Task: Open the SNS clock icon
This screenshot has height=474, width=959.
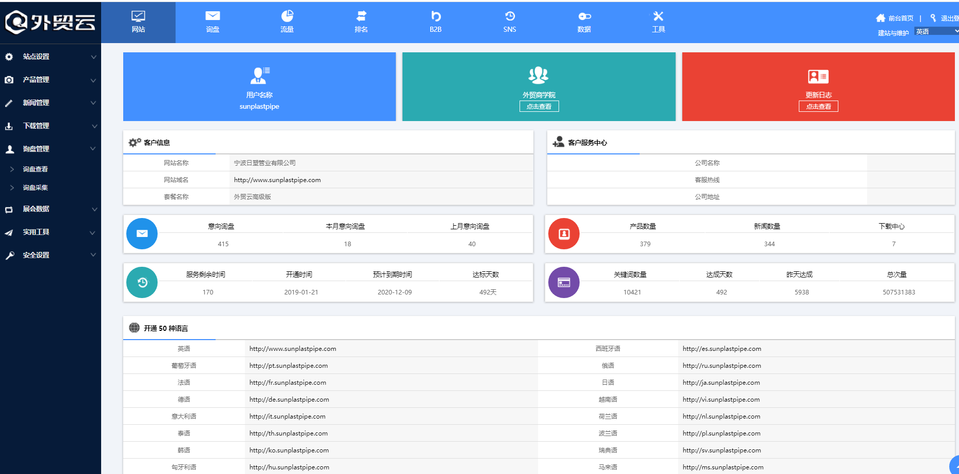Action: click(510, 16)
